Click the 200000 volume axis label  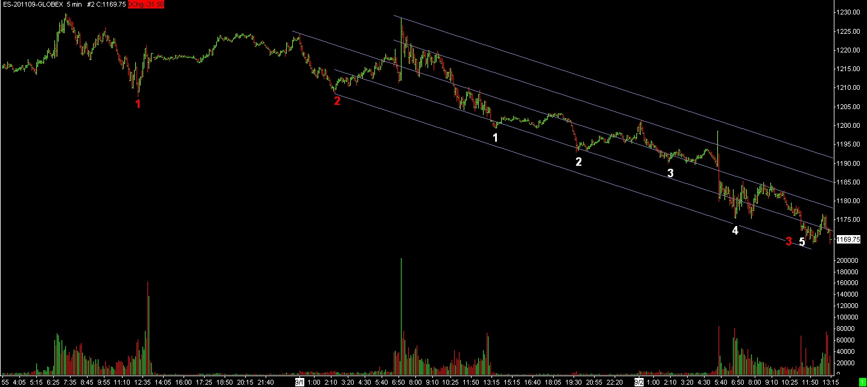pos(849,260)
